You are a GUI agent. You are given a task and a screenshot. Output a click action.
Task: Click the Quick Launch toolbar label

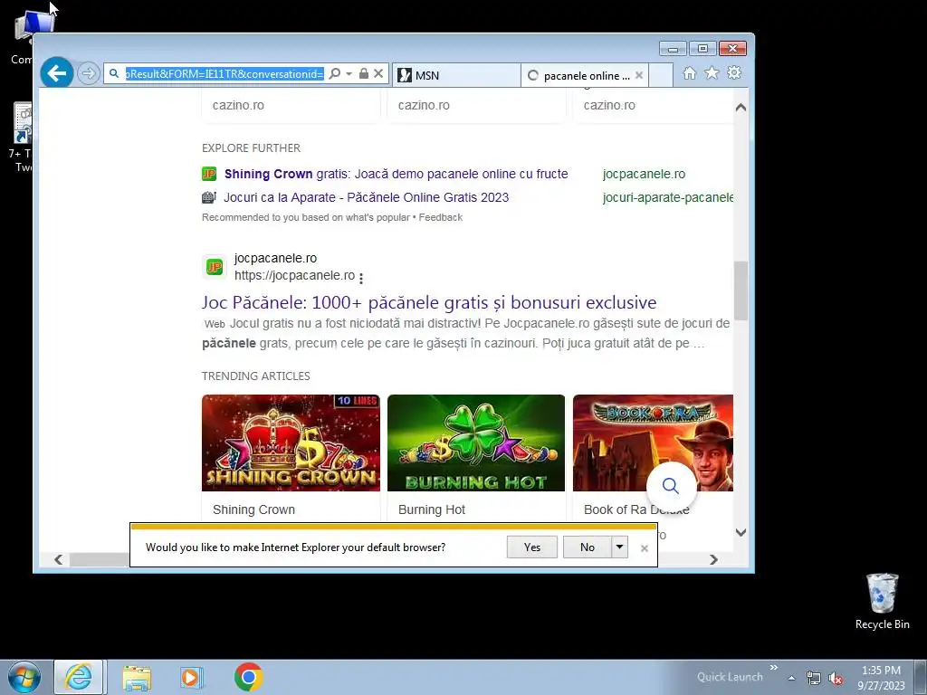coord(730,677)
